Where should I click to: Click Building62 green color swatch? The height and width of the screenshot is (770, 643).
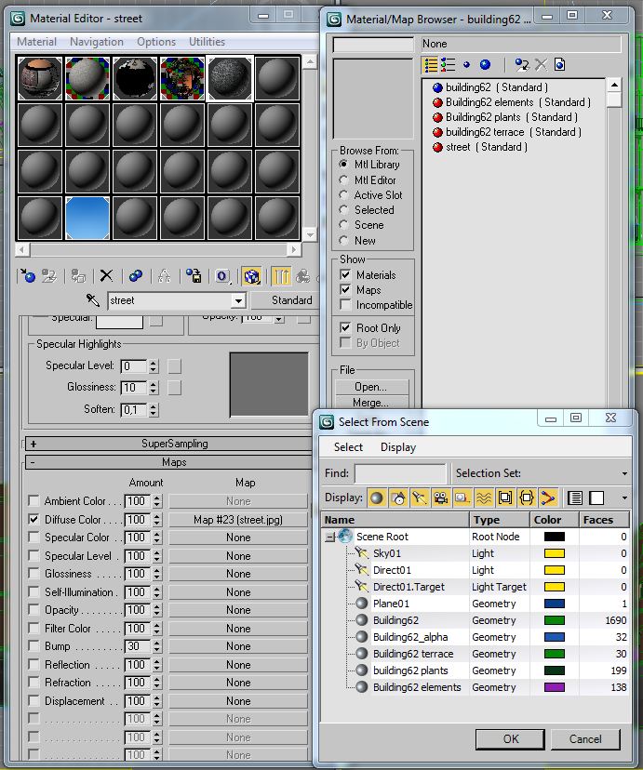[x=555, y=620]
